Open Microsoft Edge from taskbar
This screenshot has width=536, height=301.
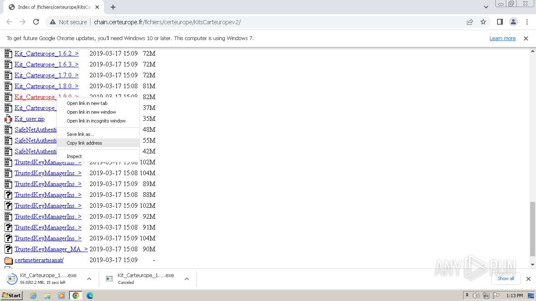(x=90, y=296)
